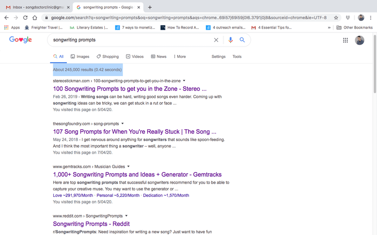Open the search Tools button
Screen dimensions: 377x235
tap(237, 56)
